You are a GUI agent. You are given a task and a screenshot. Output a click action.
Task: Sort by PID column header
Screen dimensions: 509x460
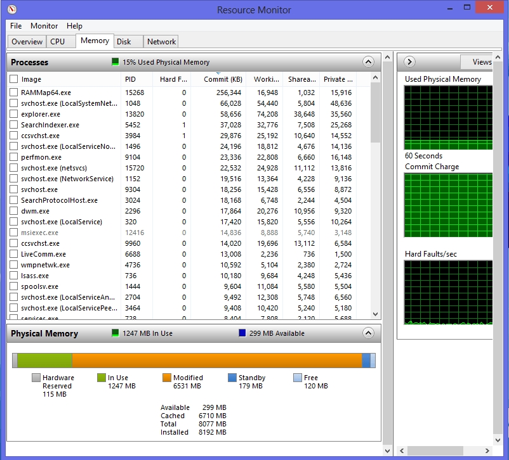[136, 79]
